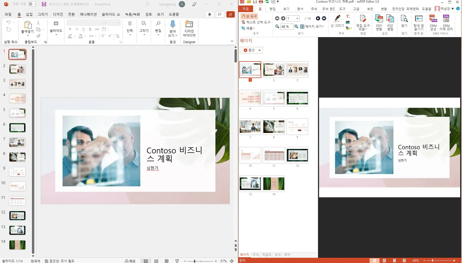Open the 옵션 dropdown in pages panel
This screenshot has width=462, height=263.
(x=251, y=50)
